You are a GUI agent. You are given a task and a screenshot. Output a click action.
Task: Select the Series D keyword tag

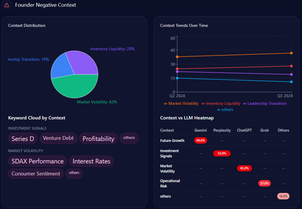coord(23,139)
